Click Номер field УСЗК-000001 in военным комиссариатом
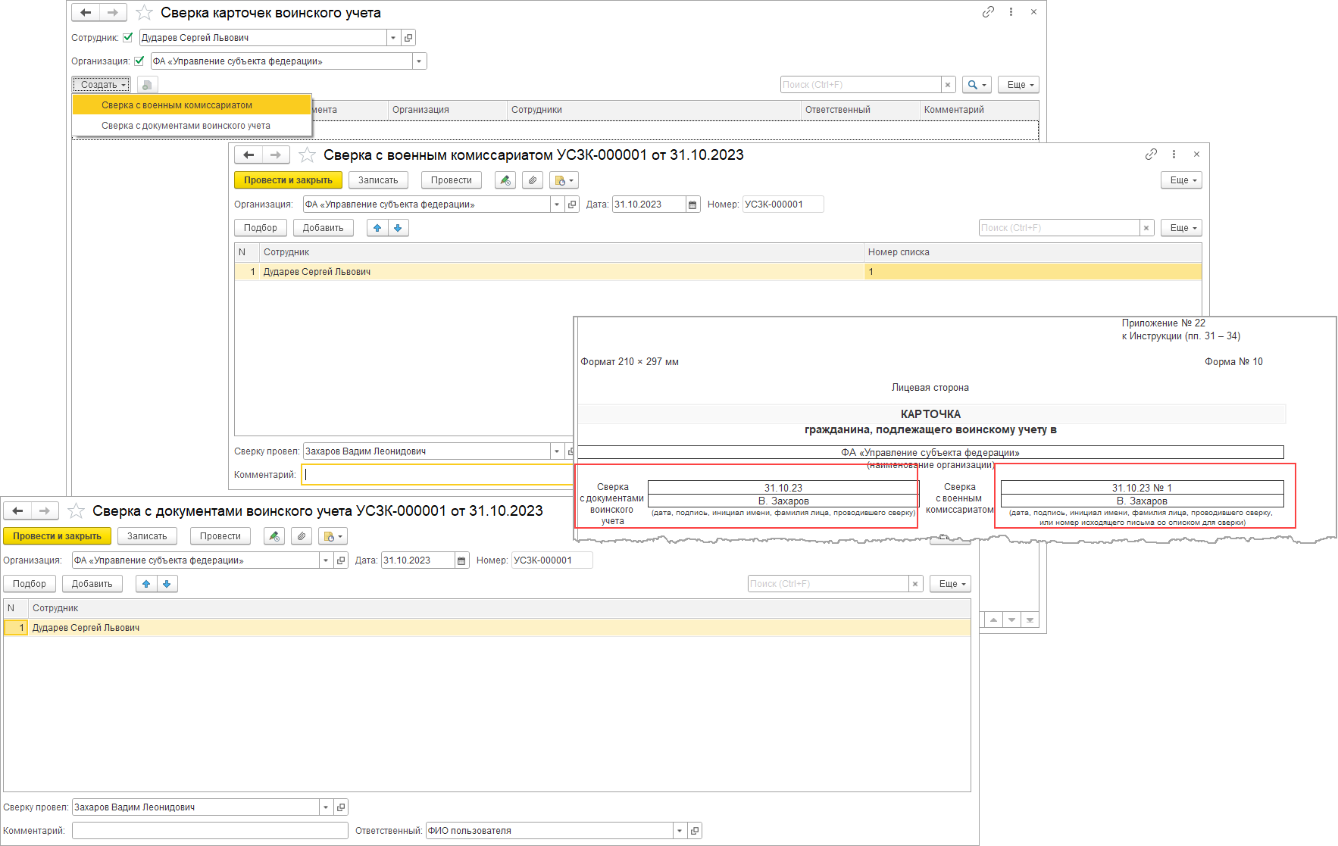The image size is (1338, 846). 783,204
